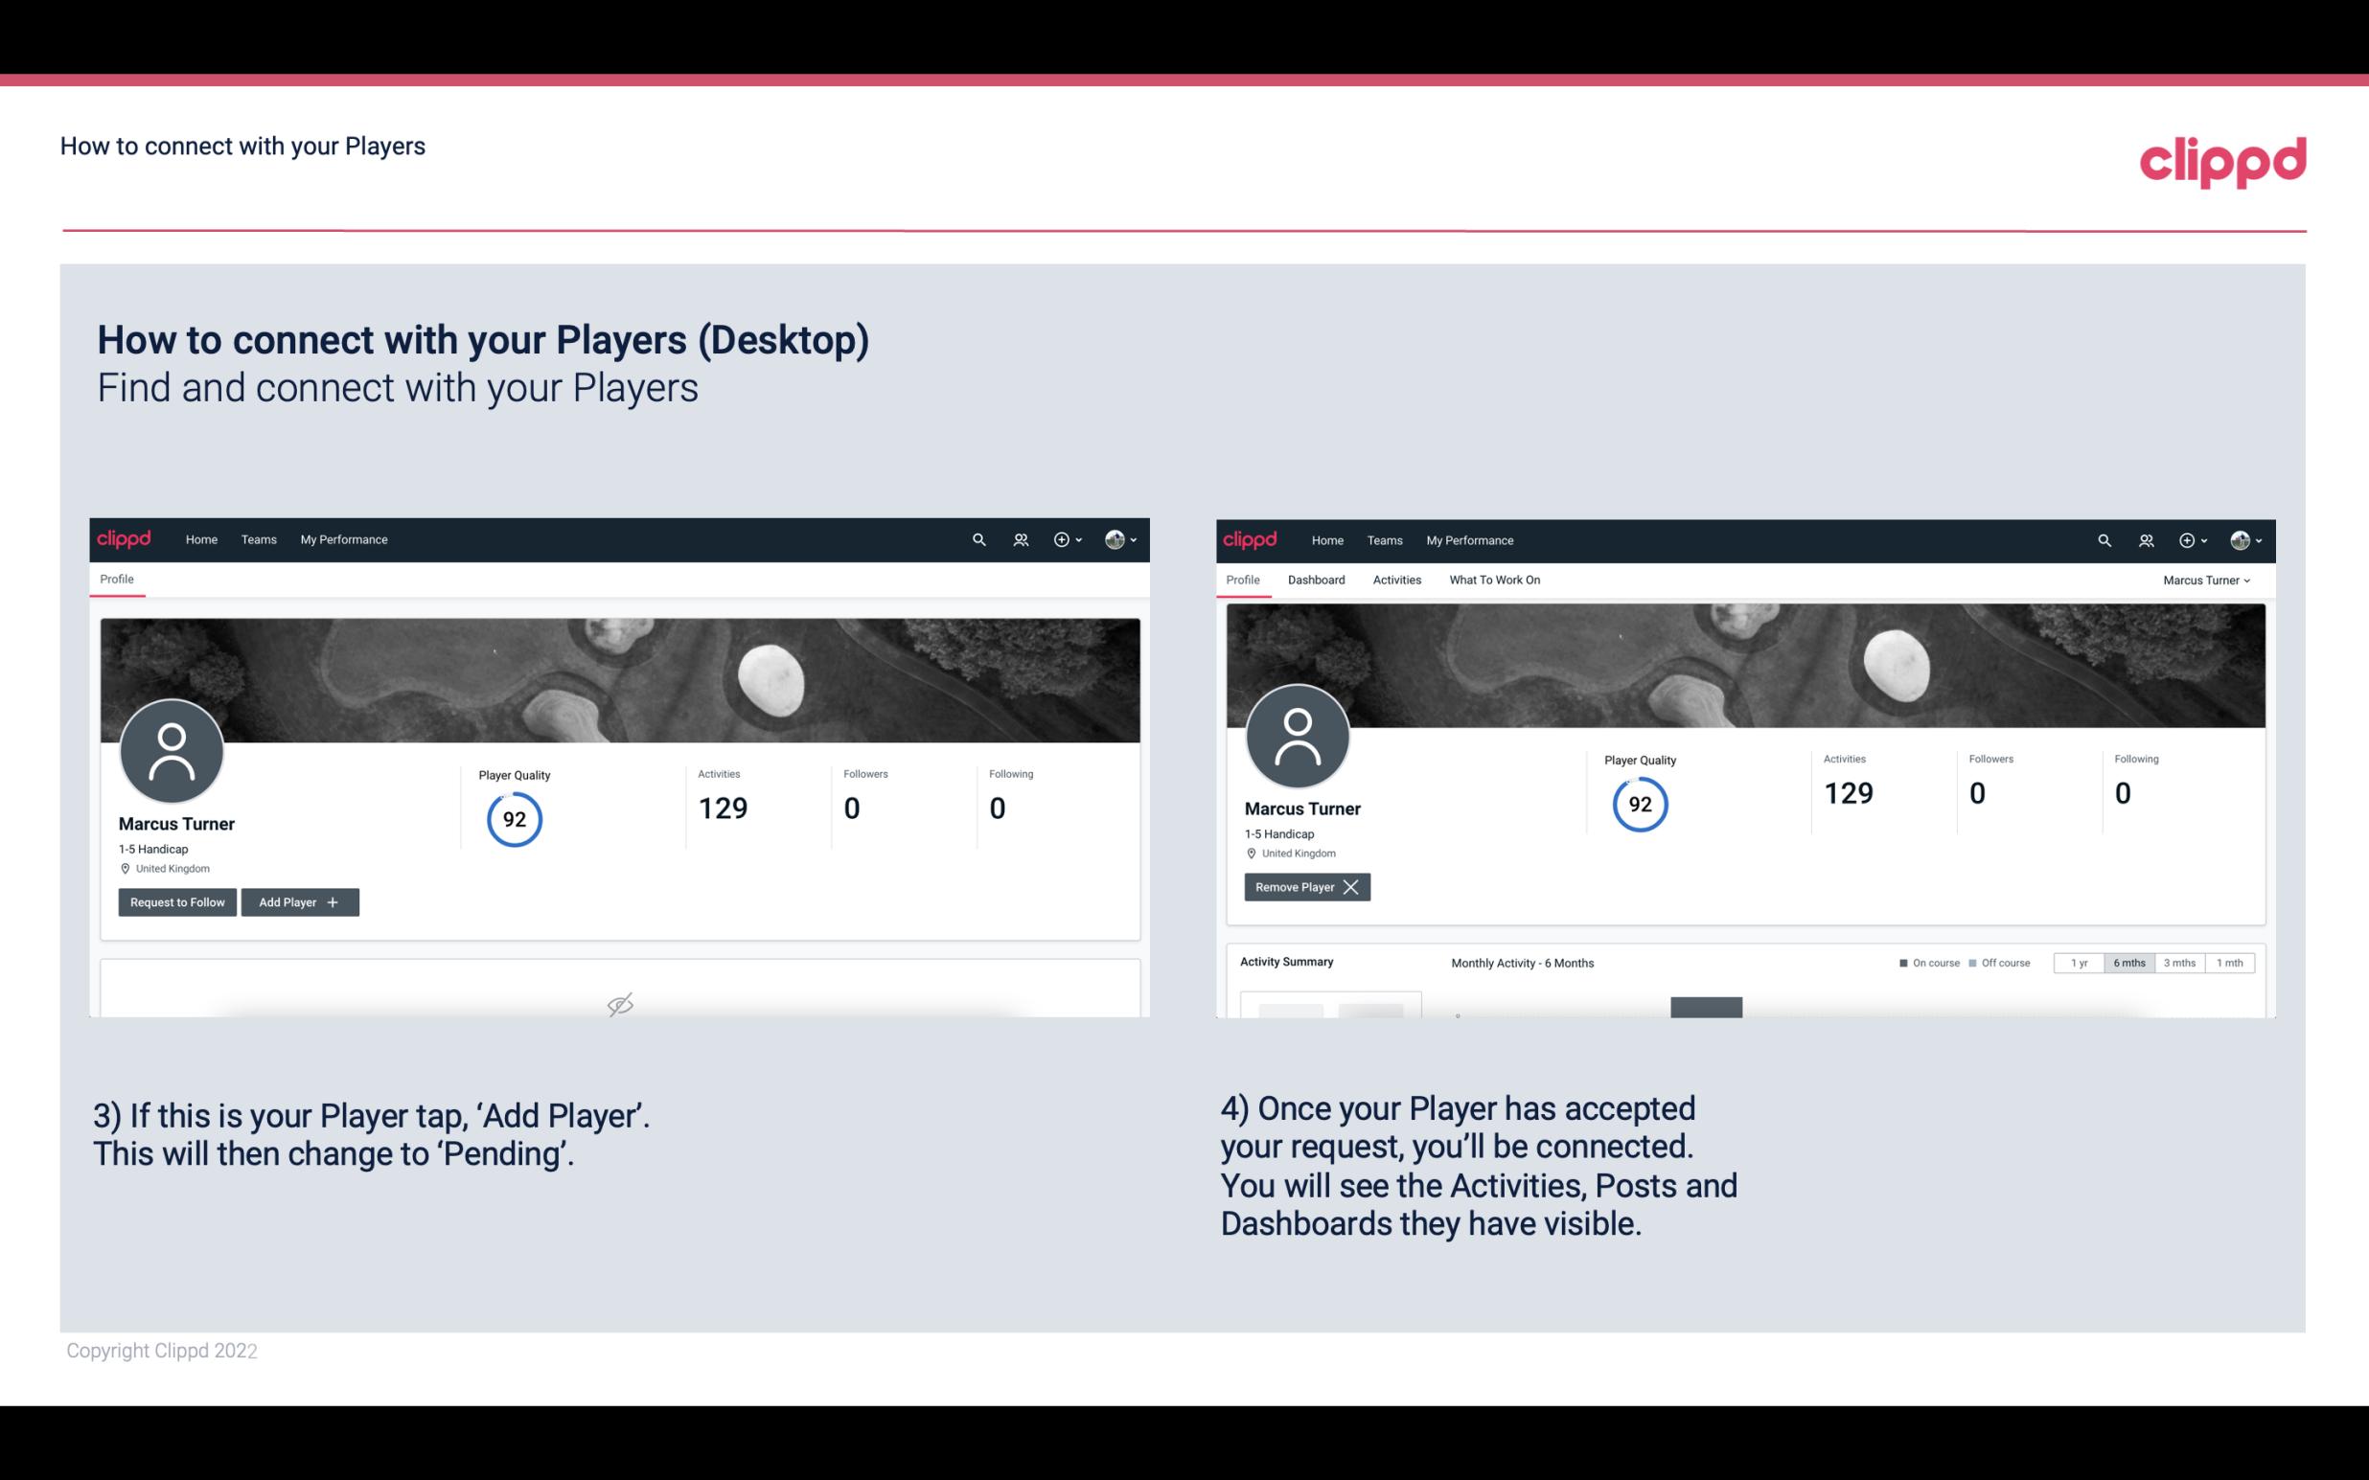
Task: Click the search icon in left nav bar
Action: click(977, 538)
